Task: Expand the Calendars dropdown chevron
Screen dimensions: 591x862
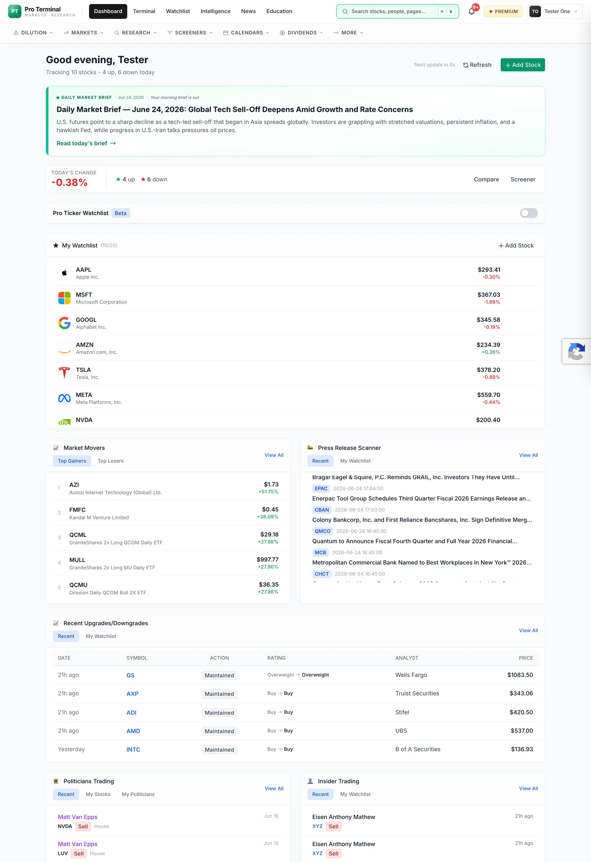Action: [268, 33]
